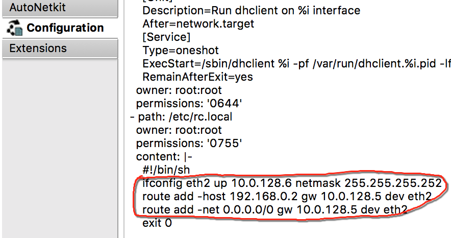The height and width of the screenshot is (238, 451).
Task: Click the route add -net 0.0.0.0/0 line
Action: click(274, 209)
